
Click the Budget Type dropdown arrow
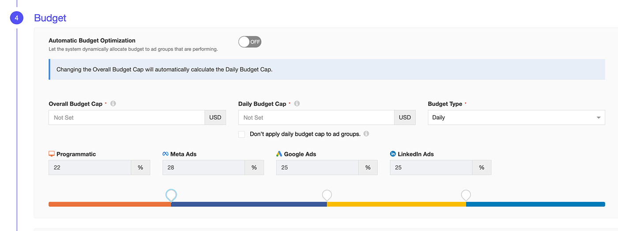coord(599,118)
